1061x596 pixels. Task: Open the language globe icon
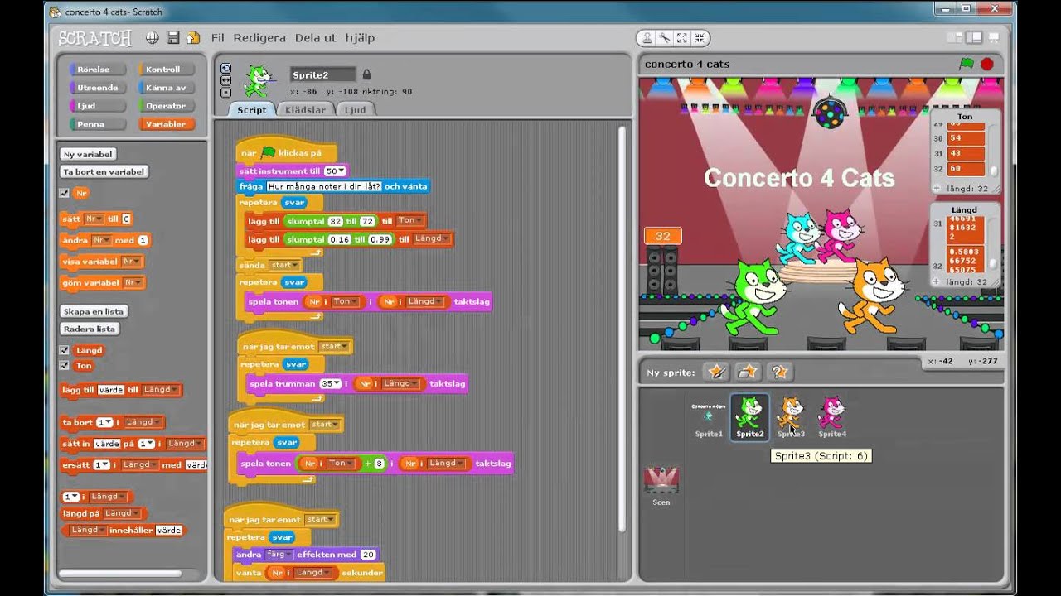click(x=153, y=38)
